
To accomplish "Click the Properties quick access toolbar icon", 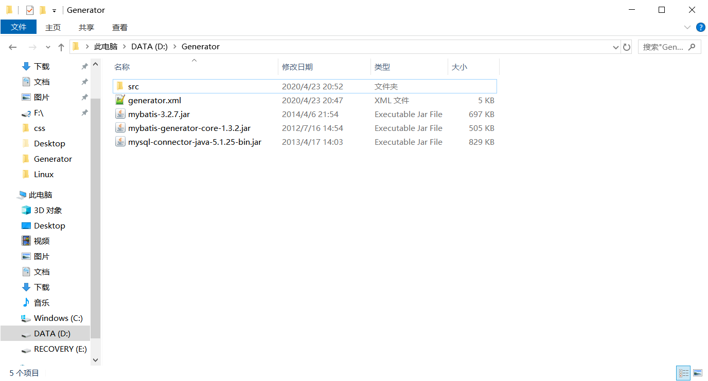I will coord(30,10).
